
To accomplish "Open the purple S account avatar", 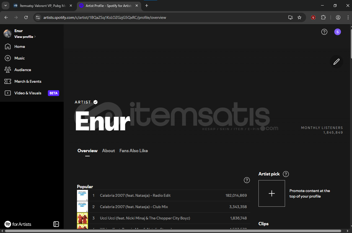I will click(337, 32).
